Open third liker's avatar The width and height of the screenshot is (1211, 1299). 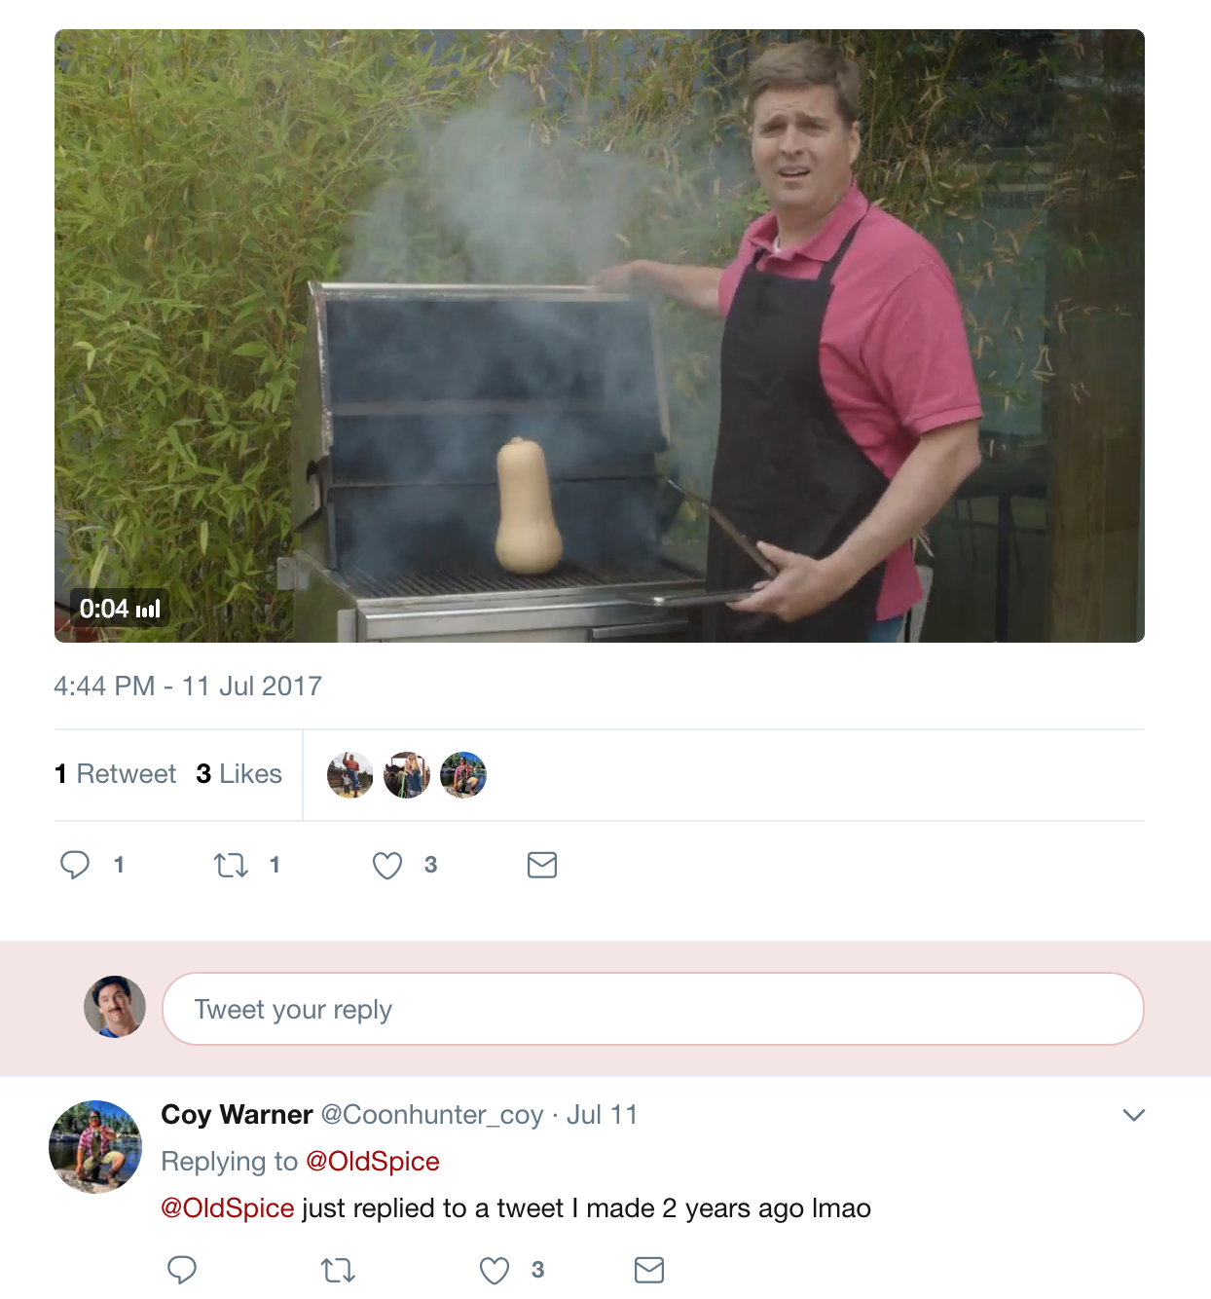pyautogui.click(x=463, y=775)
